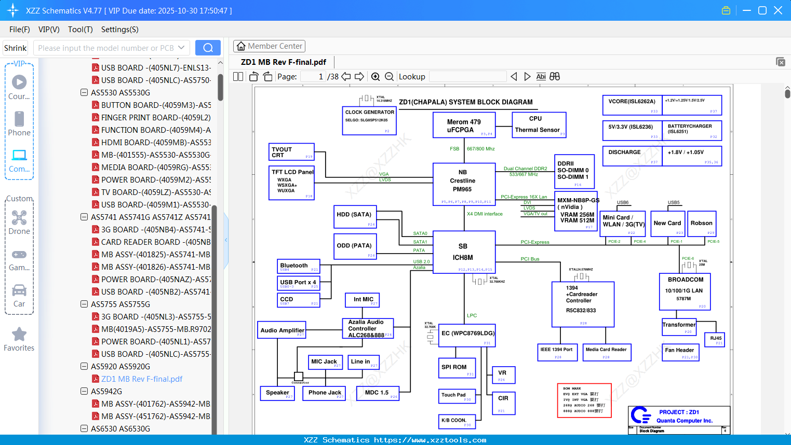
Task: Open TV BOARD-(4059LZ)-AS5530 file
Action: point(156,192)
